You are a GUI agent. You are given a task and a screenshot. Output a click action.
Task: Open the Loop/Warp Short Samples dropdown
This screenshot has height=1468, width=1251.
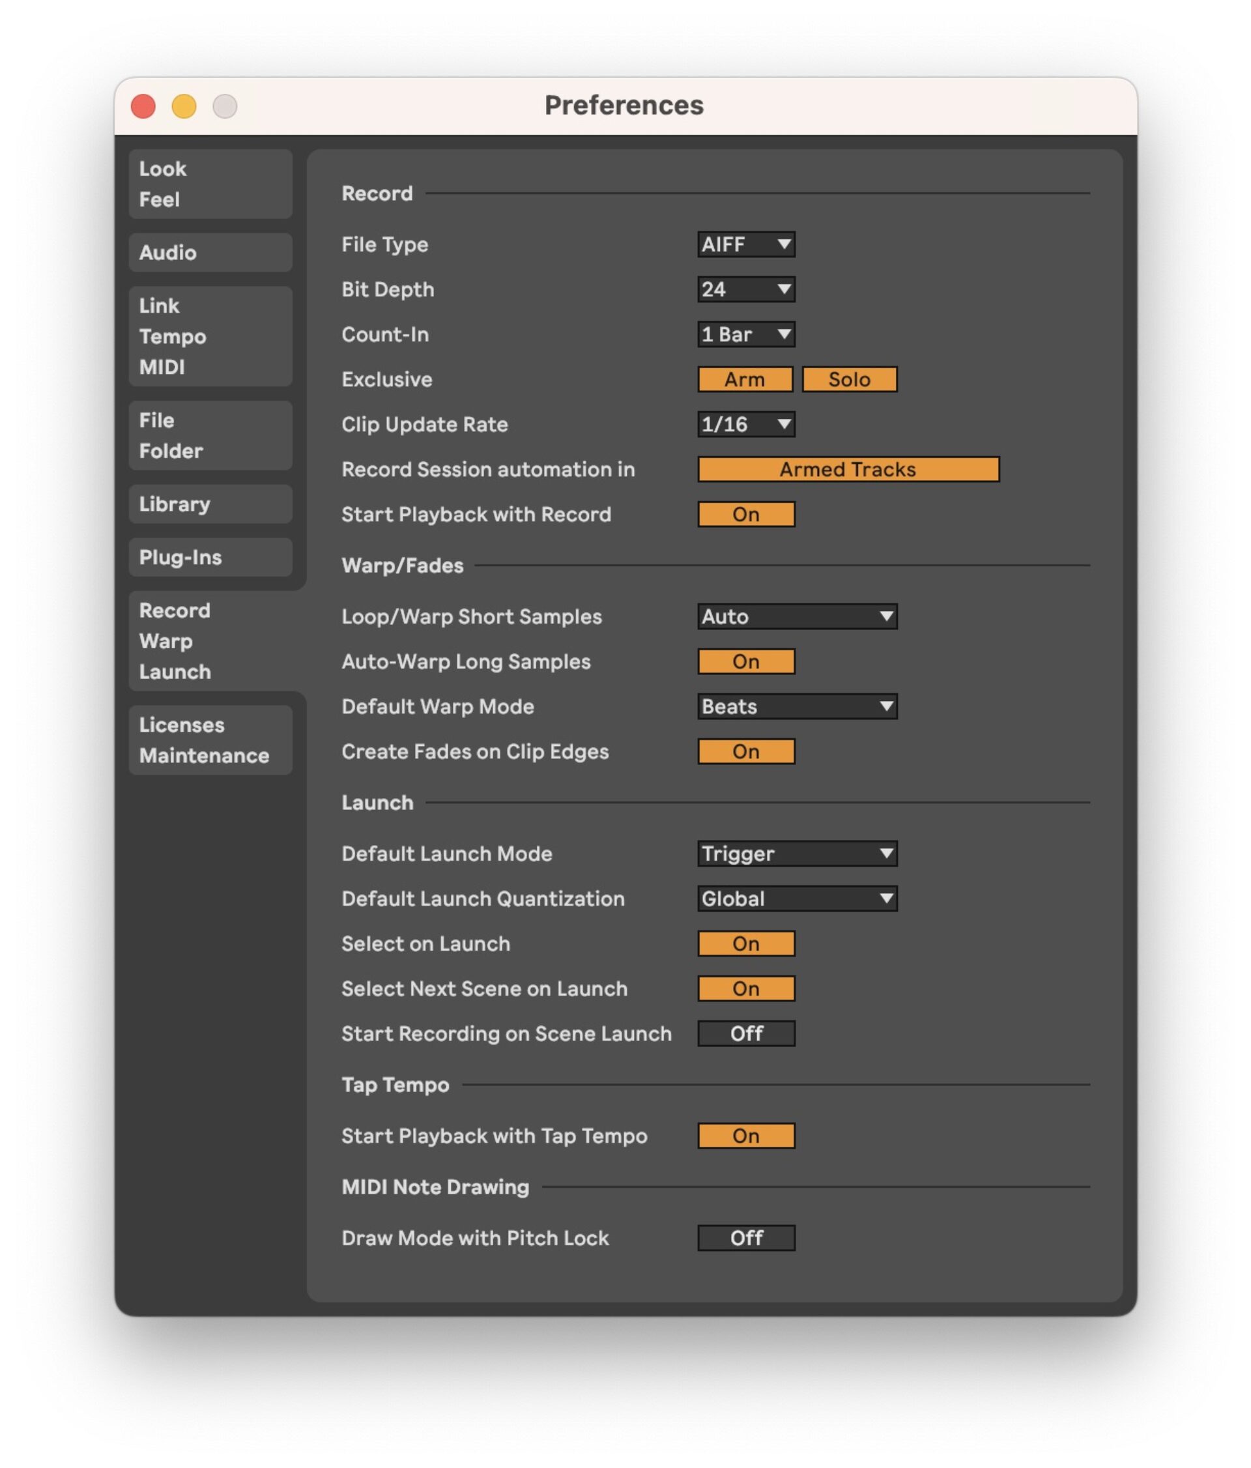tap(796, 616)
